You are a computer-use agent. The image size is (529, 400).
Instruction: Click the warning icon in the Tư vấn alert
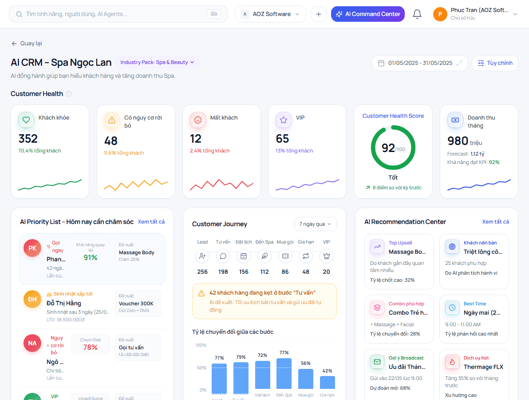(x=201, y=293)
